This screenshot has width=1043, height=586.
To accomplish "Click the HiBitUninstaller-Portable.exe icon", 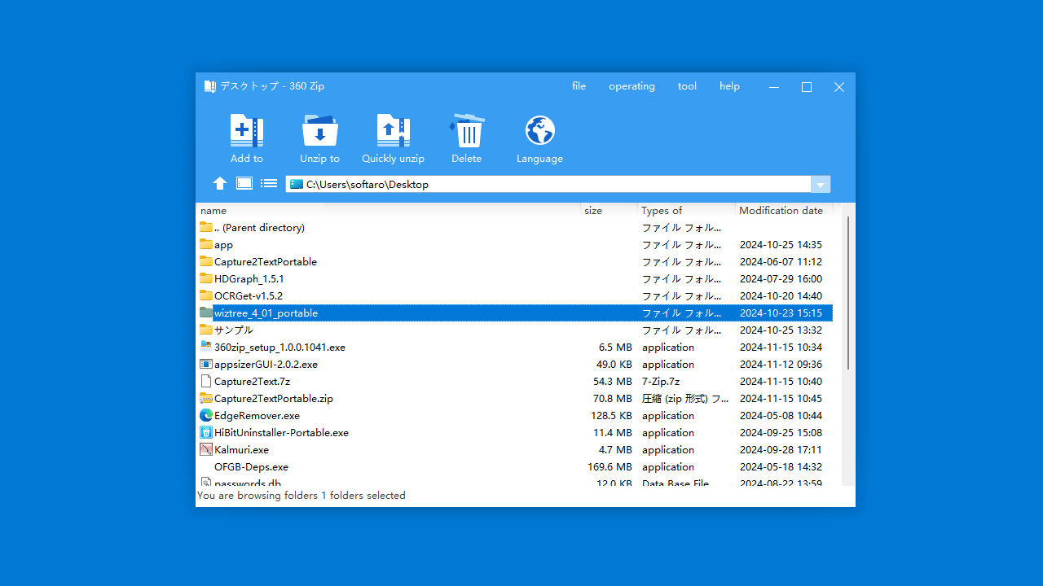I will click(206, 432).
